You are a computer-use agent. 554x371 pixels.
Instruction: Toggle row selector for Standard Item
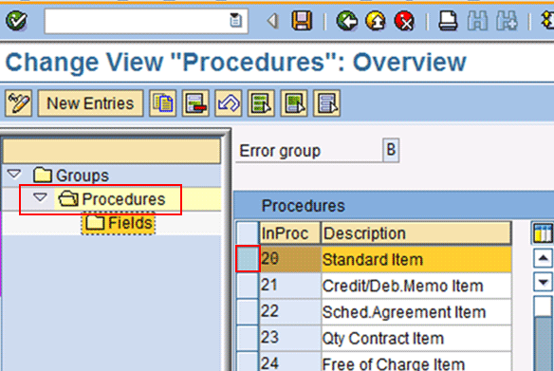(248, 259)
